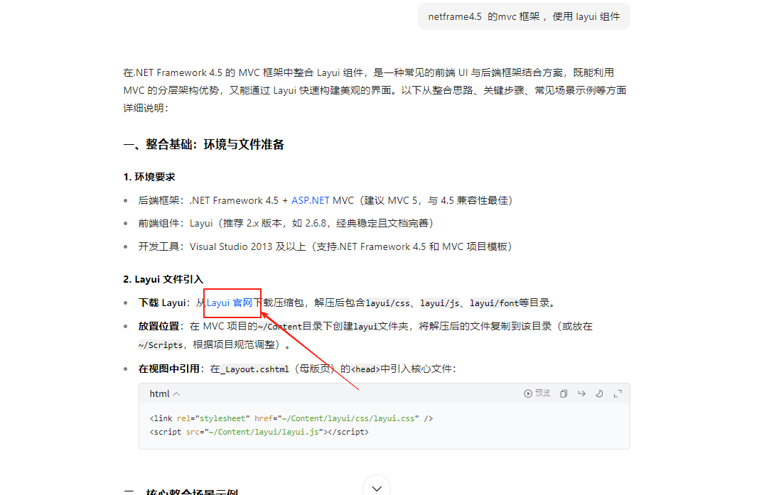Expand code block to fullscreen

(x=618, y=393)
